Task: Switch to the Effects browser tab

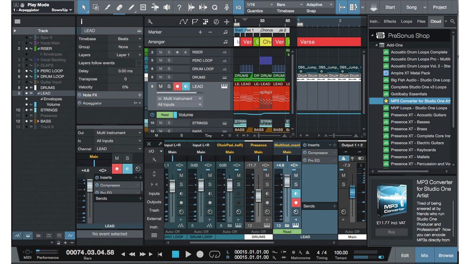Action: coord(390,22)
